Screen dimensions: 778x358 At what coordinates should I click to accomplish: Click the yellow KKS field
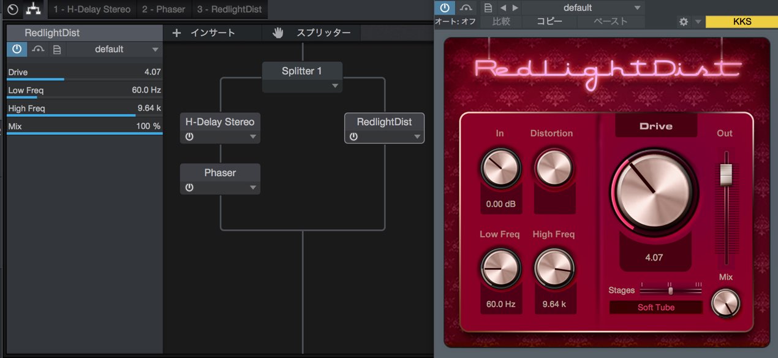click(742, 21)
